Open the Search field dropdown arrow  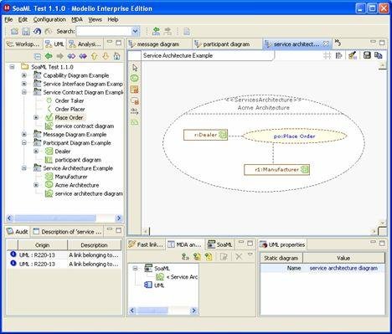click(136, 32)
